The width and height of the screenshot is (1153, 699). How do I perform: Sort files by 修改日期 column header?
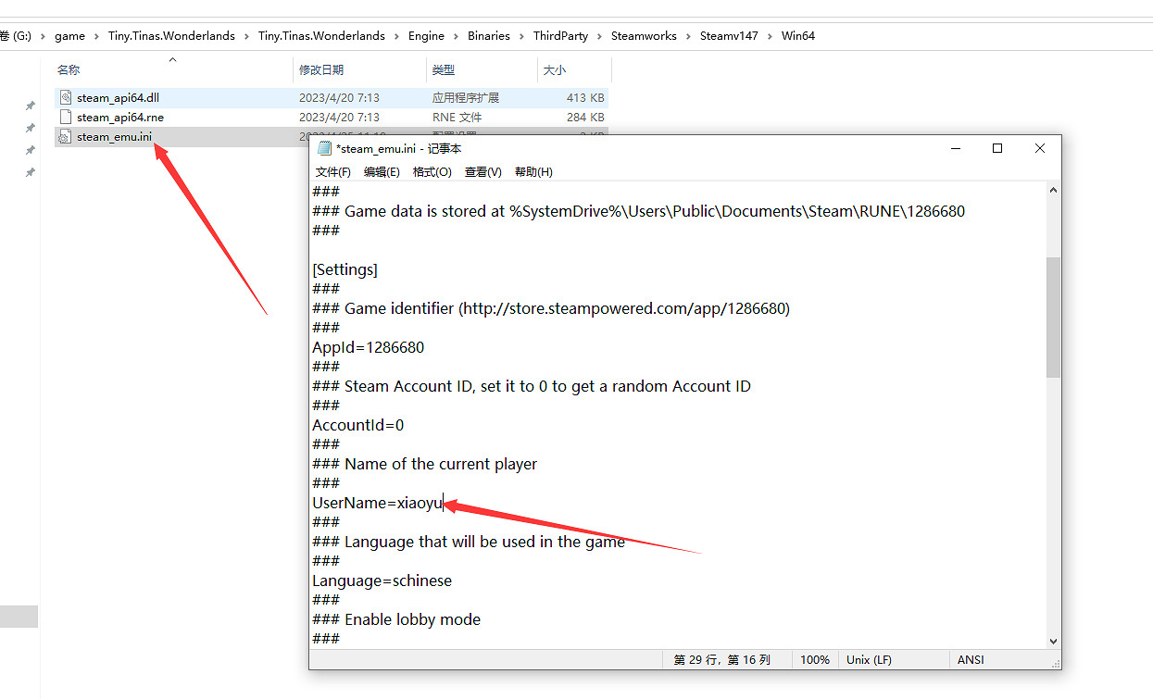tap(321, 70)
